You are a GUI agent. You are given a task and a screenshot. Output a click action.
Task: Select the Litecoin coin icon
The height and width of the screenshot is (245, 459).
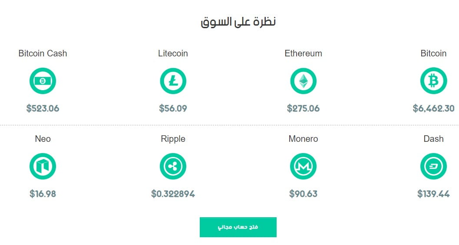pos(173,81)
